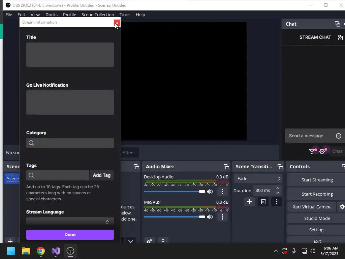Click the Done button
Screen dimensions: 345x259
pos(70,235)
